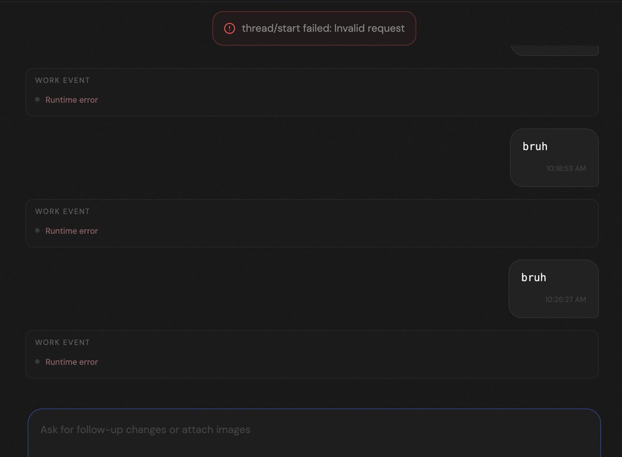This screenshot has width=622, height=457.
Task: Select the 'bruh' message sent at 10:18:53 AM
Action: coord(555,158)
